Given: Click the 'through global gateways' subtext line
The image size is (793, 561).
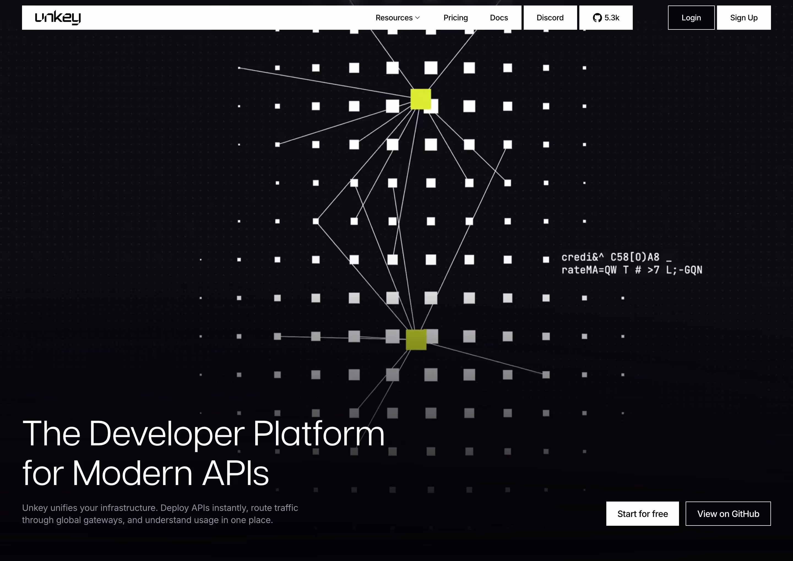Looking at the screenshot, I should coord(148,520).
